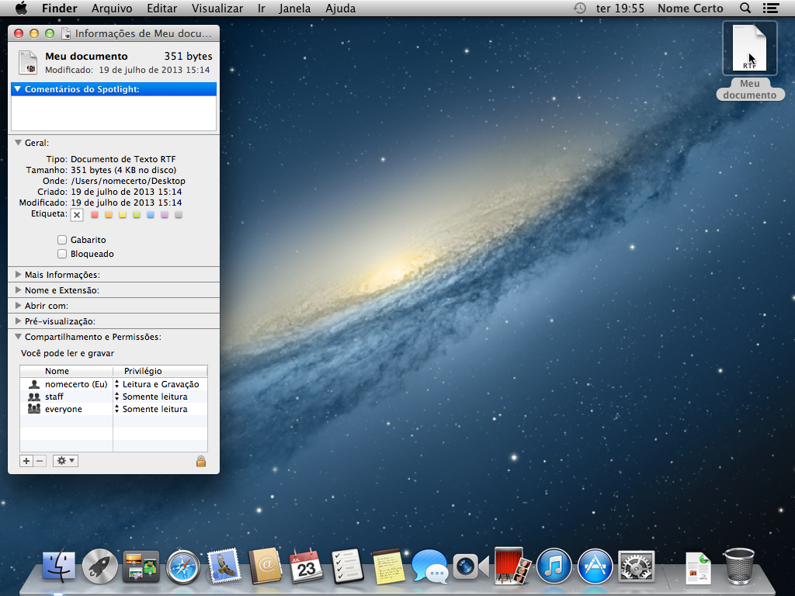Open Safari from the Dock

183,566
